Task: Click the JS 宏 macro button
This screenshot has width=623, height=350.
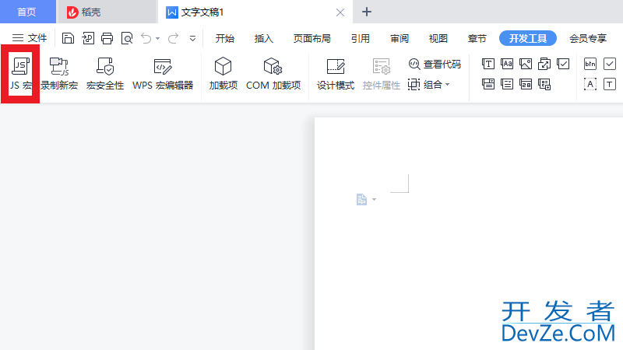Action: tap(20, 74)
